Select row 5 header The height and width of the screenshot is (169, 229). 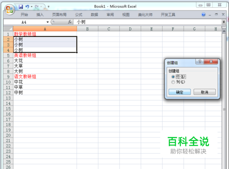tap(8, 56)
